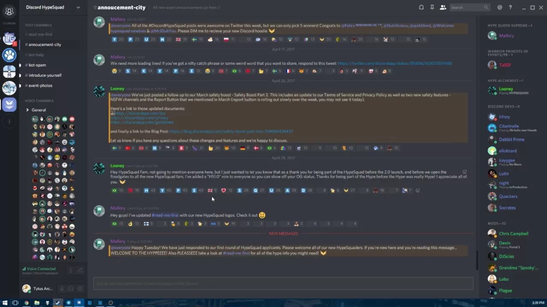The height and width of the screenshot is (307, 547).
Task: Open recent mentions with @ icon
Action: point(500,7)
